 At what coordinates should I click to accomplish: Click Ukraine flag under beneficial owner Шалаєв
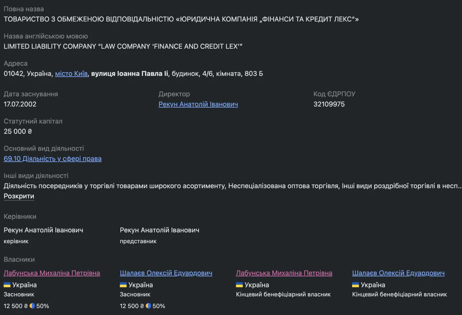pyautogui.click(x=356, y=285)
